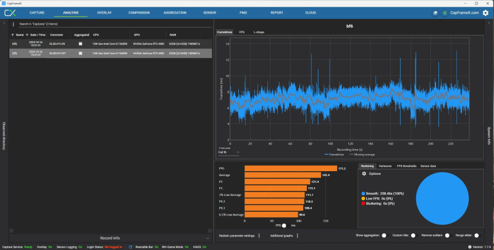This screenshot has width=494, height=250.
Task: Open the Y-axis scale Full fit dropdown
Action: click(228, 152)
